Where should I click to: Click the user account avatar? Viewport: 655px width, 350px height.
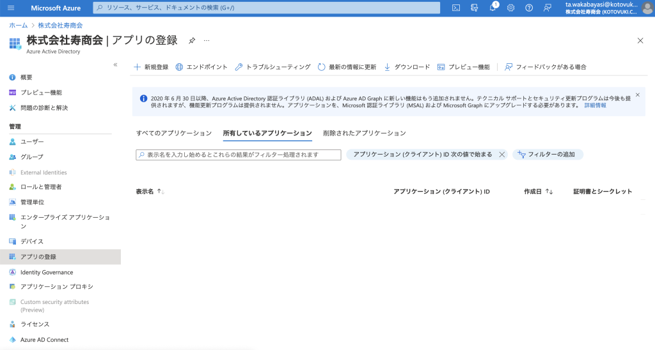pos(647,8)
